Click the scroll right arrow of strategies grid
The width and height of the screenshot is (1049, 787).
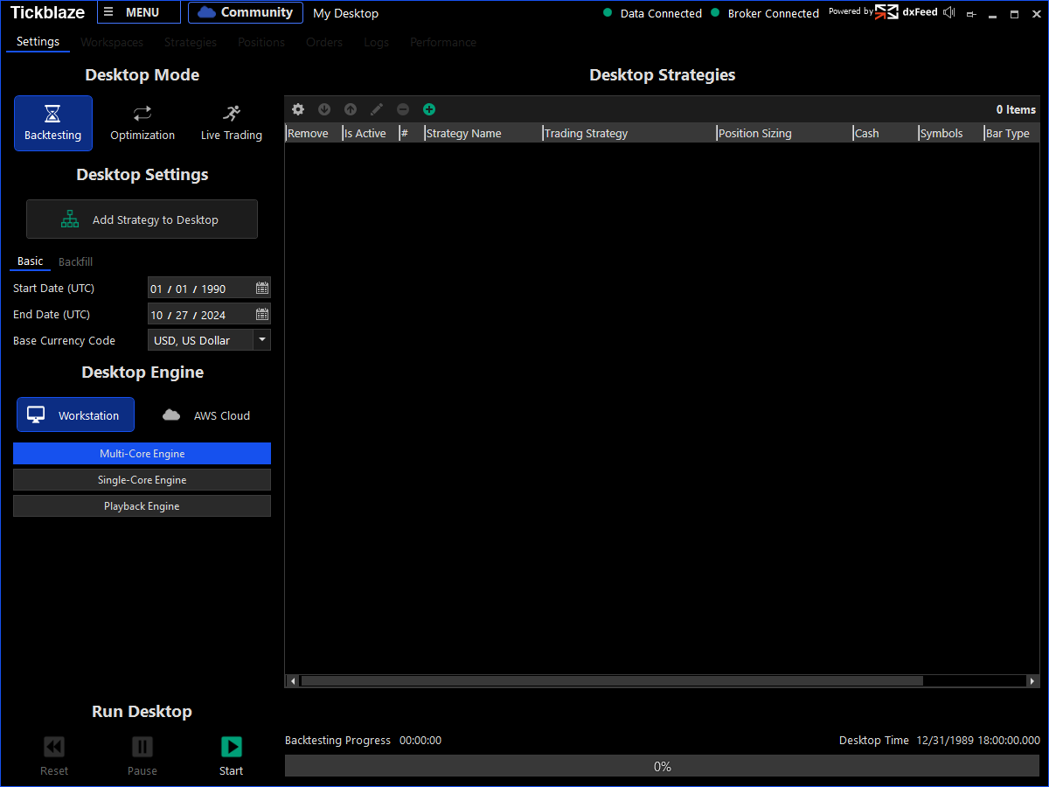click(1032, 680)
